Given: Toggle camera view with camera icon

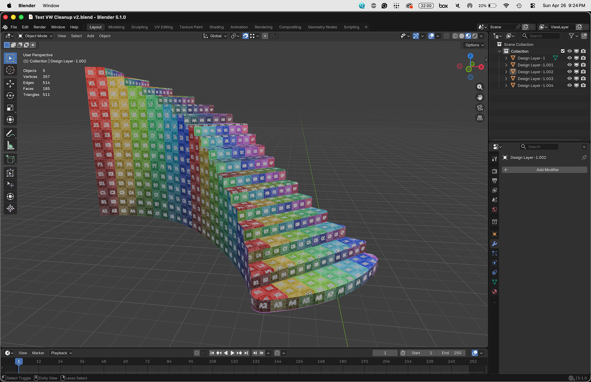Looking at the screenshot, I should (480, 108).
